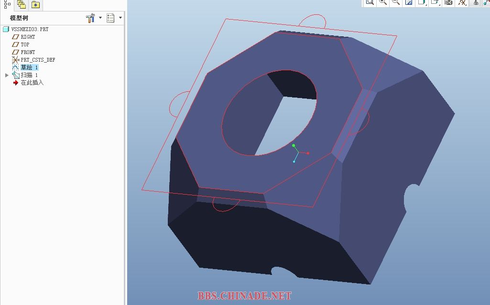Select 草绘 1 sketch in model tree
Image resolution: width=490 pixels, height=305 pixels.
pos(29,67)
